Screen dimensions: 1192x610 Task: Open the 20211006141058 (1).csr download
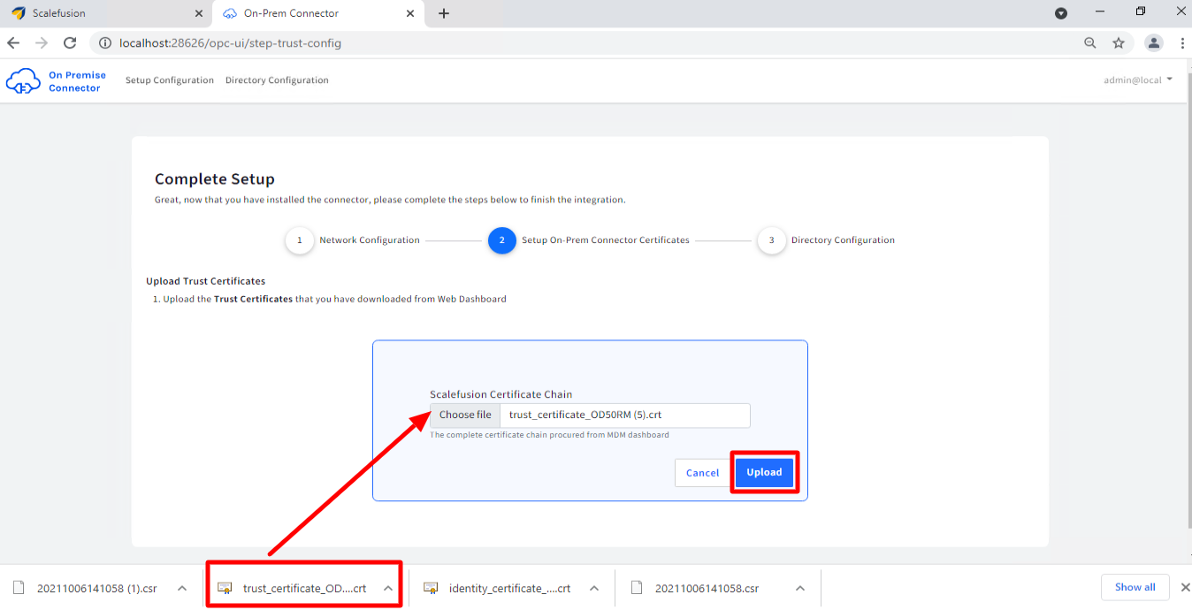[x=97, y=589]
